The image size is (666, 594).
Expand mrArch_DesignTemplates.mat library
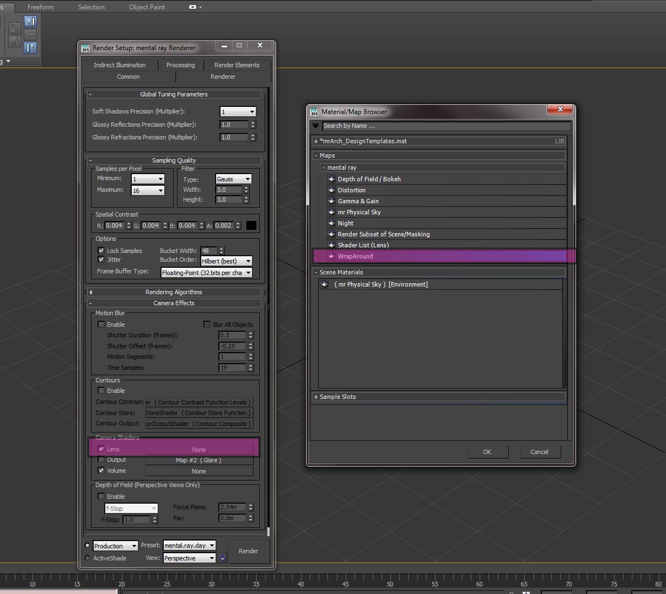click(439, 141)
